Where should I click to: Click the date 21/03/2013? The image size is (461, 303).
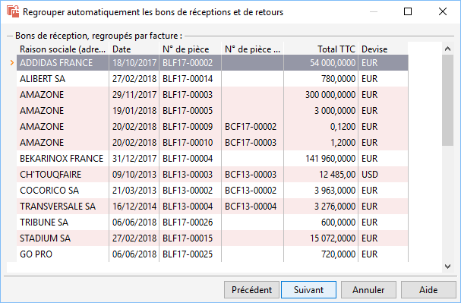[x=134, y=190]
